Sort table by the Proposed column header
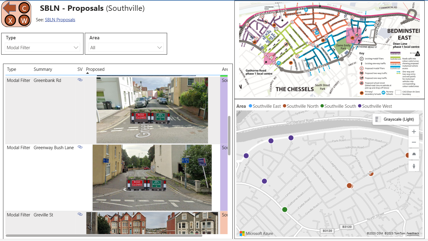 (x=95, y=69)
